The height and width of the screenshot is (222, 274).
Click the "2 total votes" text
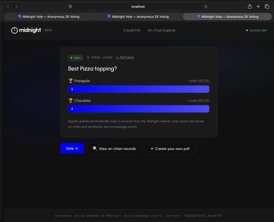pyautogui.click(x=100, y=57)
